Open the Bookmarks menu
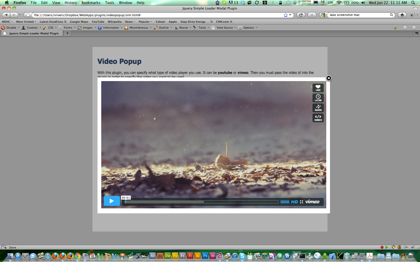420x262 pixels. (x=91, y=3)
